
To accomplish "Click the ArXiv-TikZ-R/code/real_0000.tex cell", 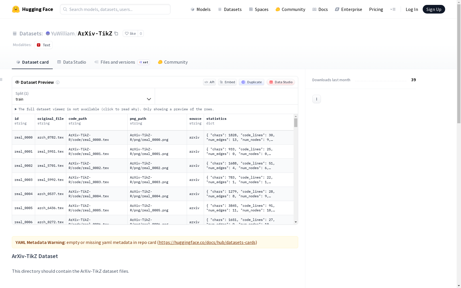I will [97, 138].
